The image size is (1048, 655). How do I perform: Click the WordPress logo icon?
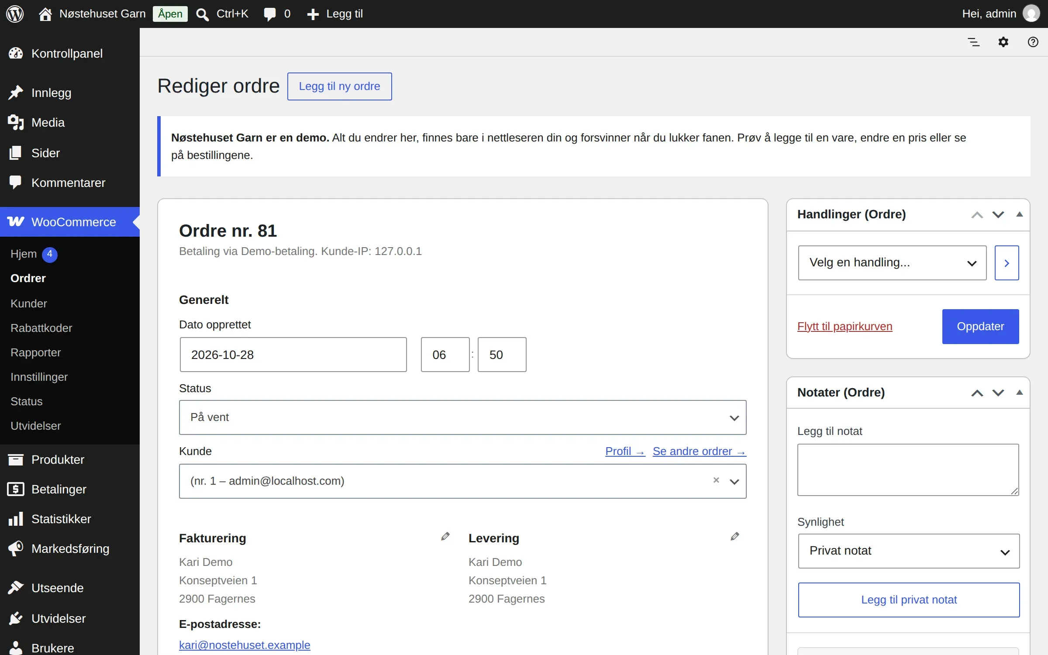tap(15, 14)
